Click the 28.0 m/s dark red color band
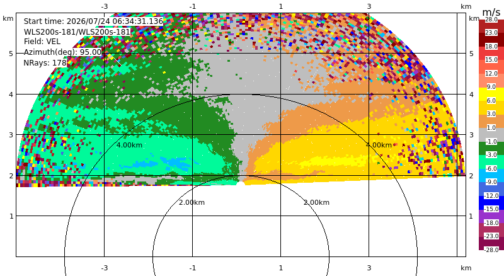Screen dimensions: 504x276 coord(491,26)
